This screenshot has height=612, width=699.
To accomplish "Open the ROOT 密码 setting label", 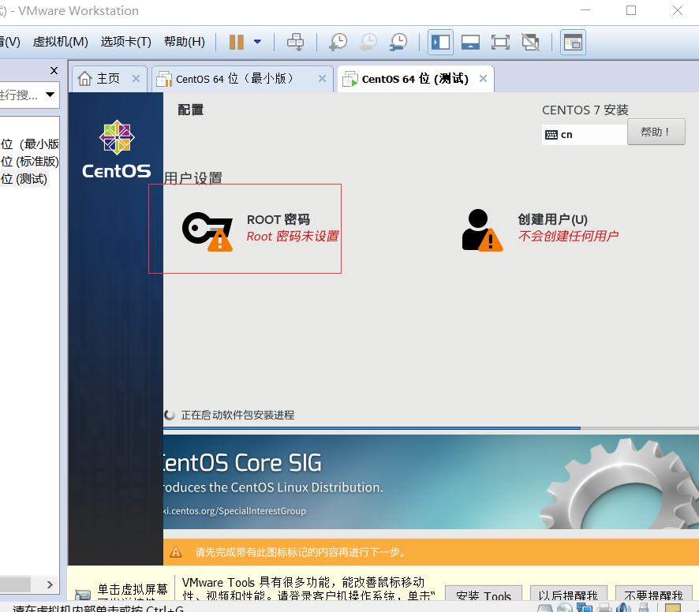I will 278,220.
